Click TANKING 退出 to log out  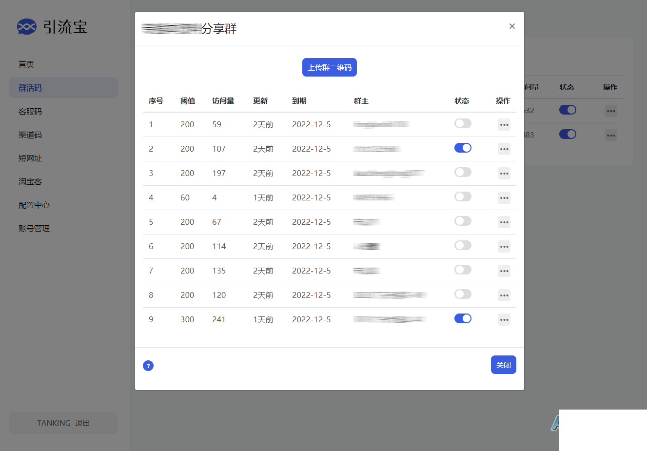[x=63, y=423]
